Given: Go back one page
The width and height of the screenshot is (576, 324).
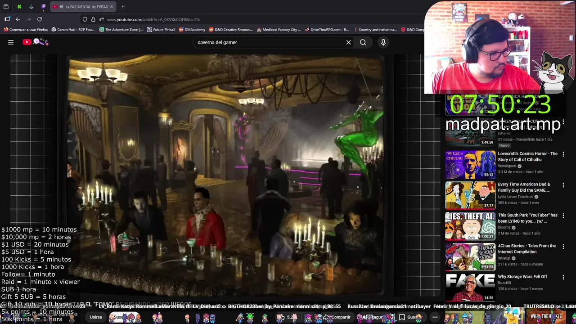Looking at the screenshot, I should [x=18, y=19].
